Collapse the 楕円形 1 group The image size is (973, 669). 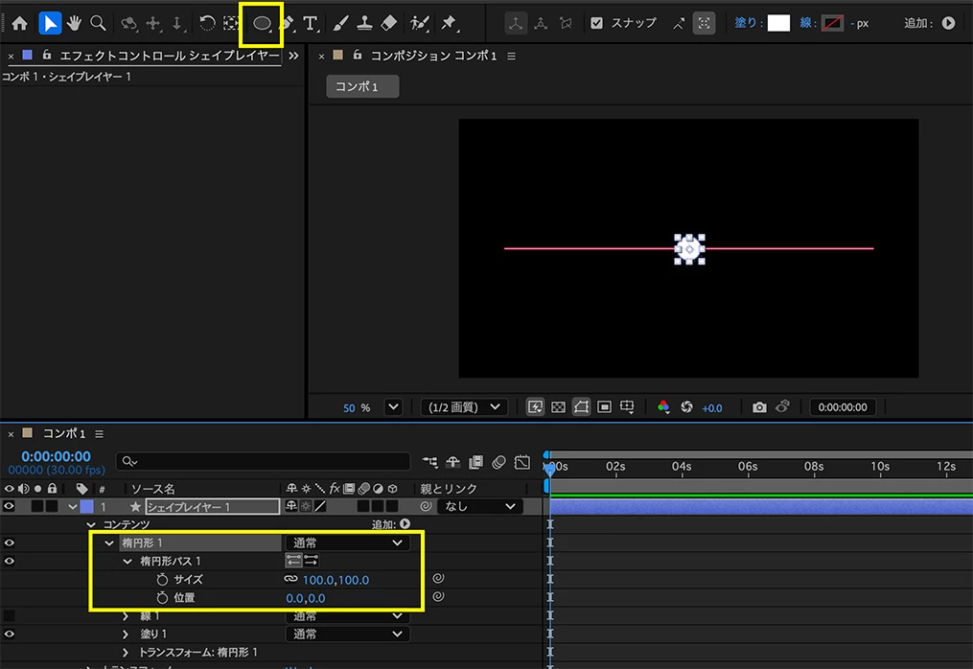pos(109,543)
